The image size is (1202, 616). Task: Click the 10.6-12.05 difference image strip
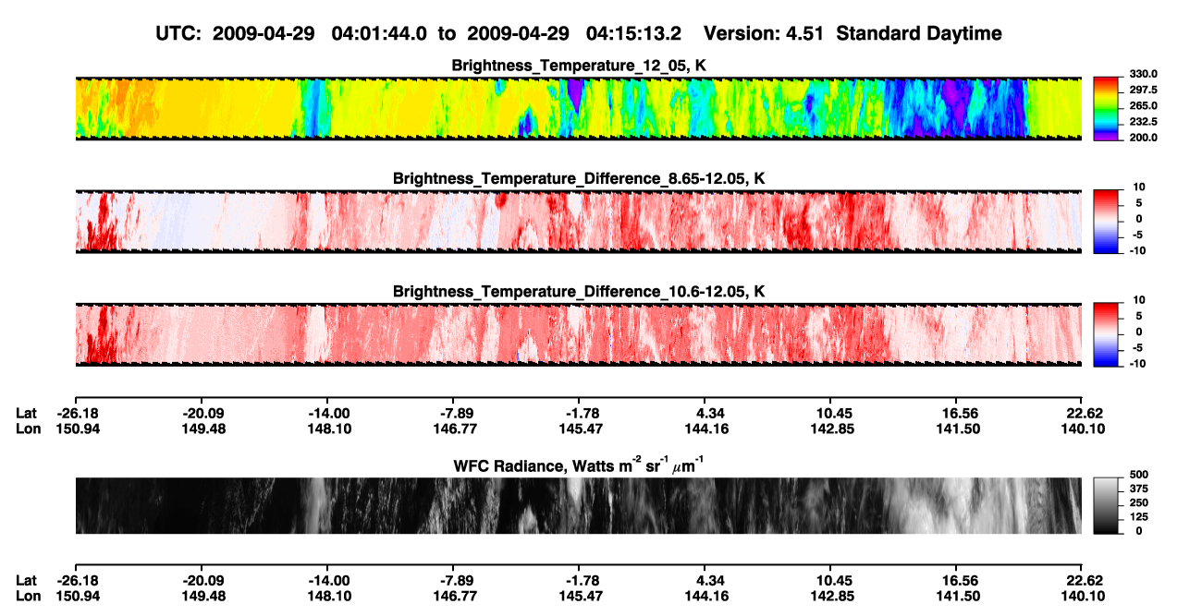tap(578, 334)
